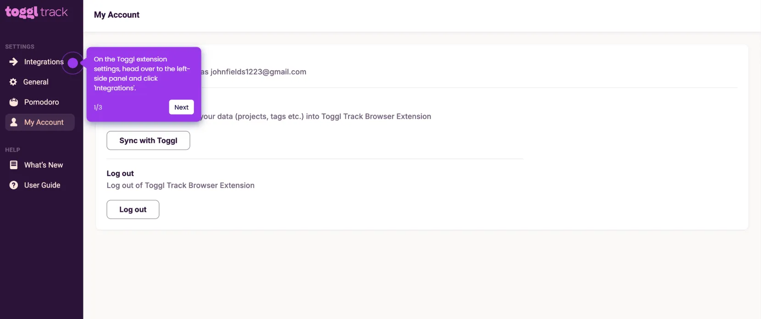Viewport: 761px width, 319px height.
Task: Click the Toggl Track logo
Action: coord(36,12)
